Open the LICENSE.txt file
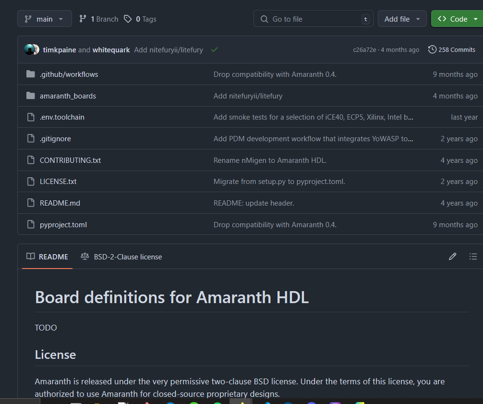The image size is (483, 404). 58,182
